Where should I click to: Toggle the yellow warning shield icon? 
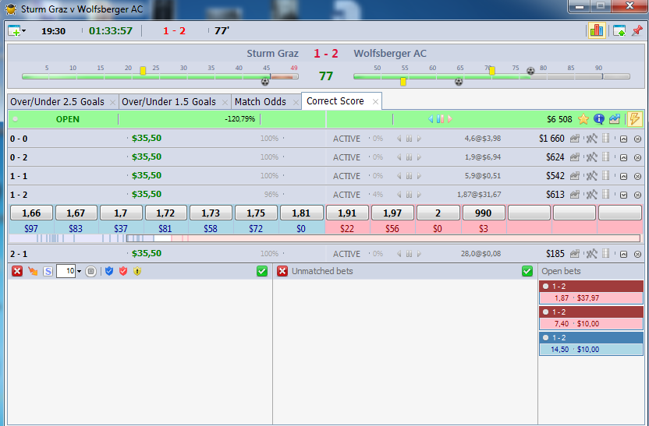[137, 271]
